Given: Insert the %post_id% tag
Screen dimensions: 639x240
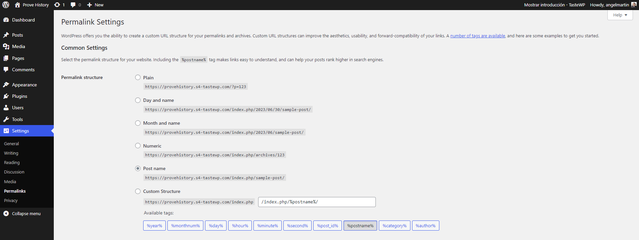Looking at the screenshot, I should (x=328, y=226).
